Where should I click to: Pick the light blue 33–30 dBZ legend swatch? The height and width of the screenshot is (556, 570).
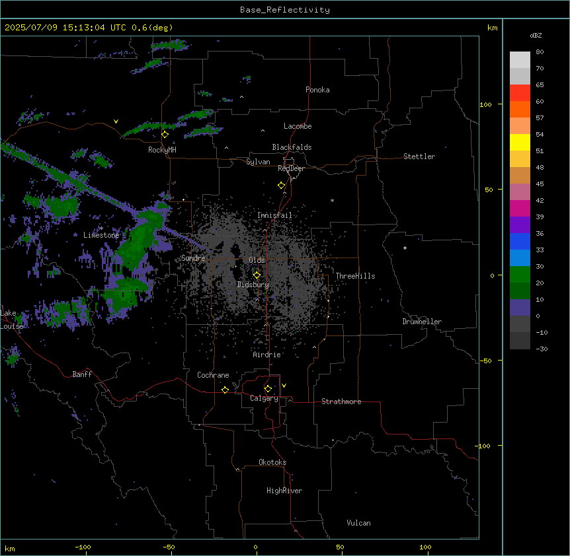(520, 258)
